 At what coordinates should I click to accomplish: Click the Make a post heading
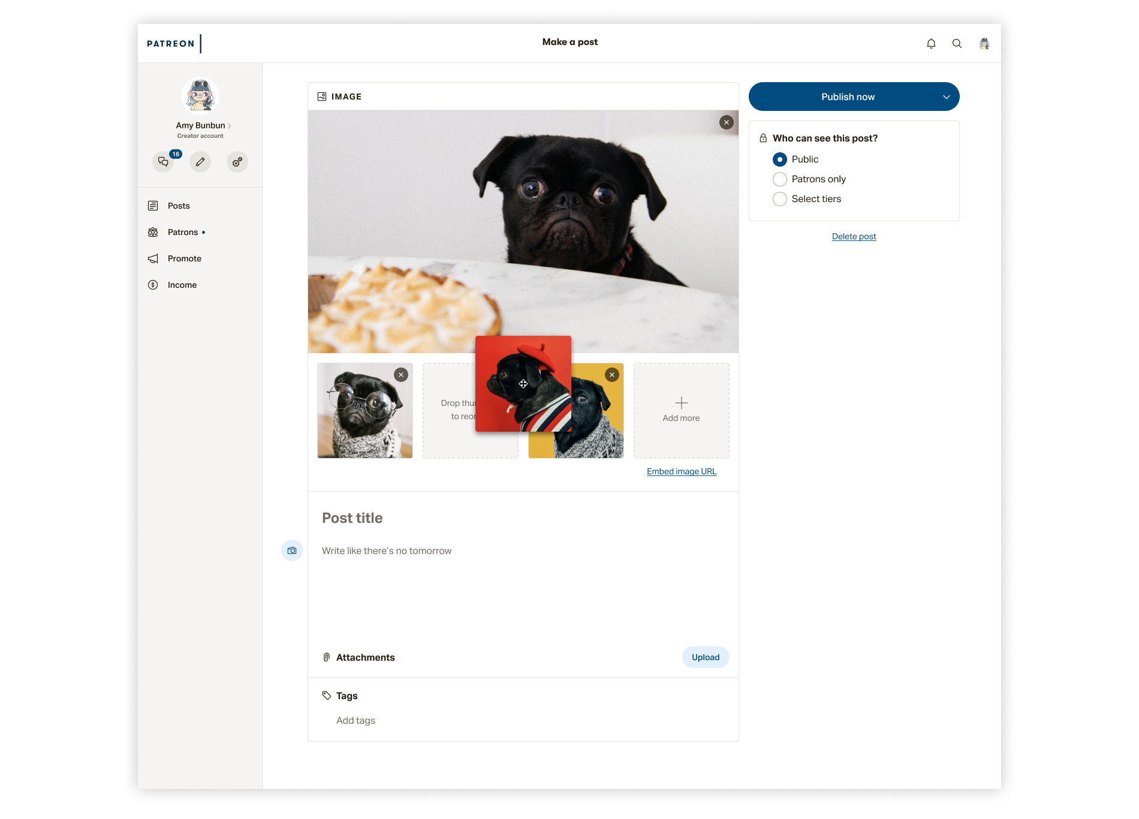pos(569,42)
